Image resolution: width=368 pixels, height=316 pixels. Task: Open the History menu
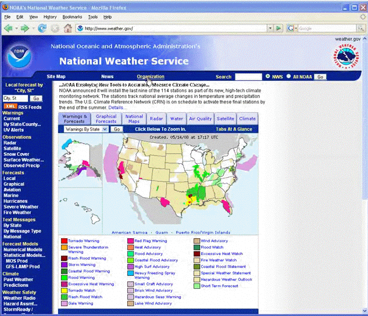50,17
